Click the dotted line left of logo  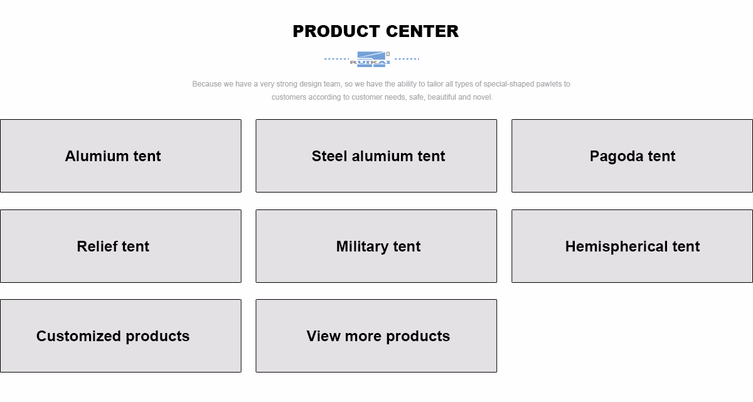pos(336,59)
